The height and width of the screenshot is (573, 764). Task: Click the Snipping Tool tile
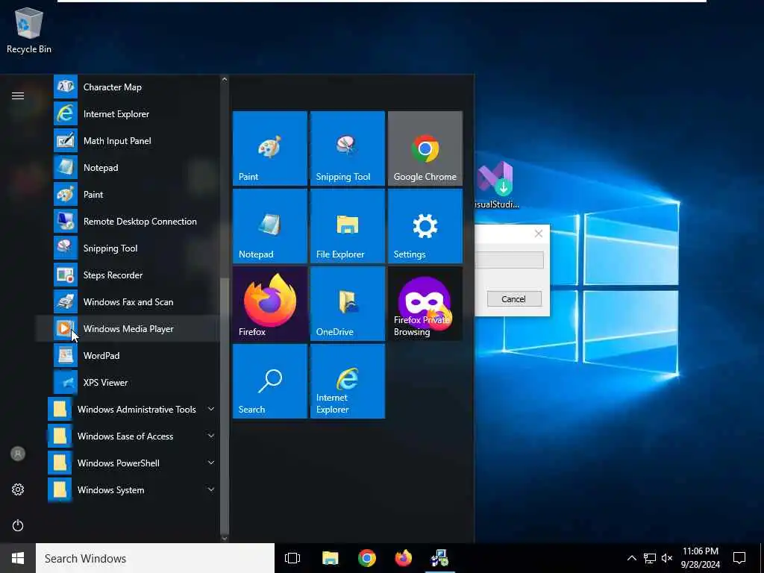(348, 148)
